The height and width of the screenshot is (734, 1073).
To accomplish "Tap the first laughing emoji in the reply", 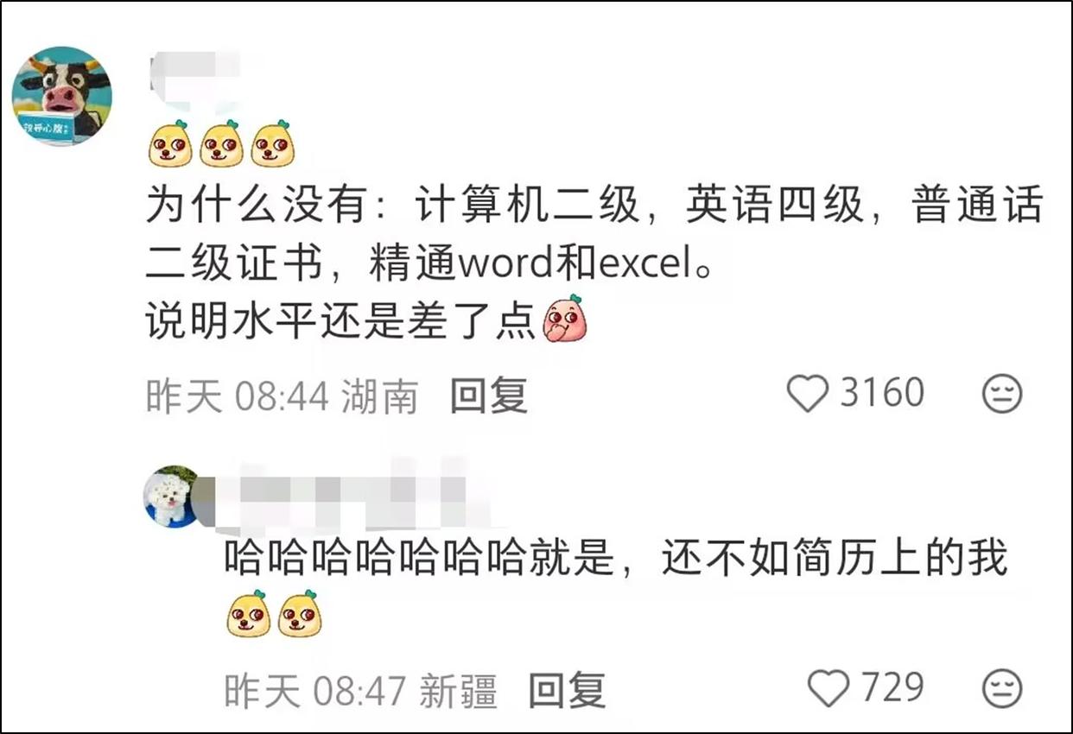I will (249, 614).
